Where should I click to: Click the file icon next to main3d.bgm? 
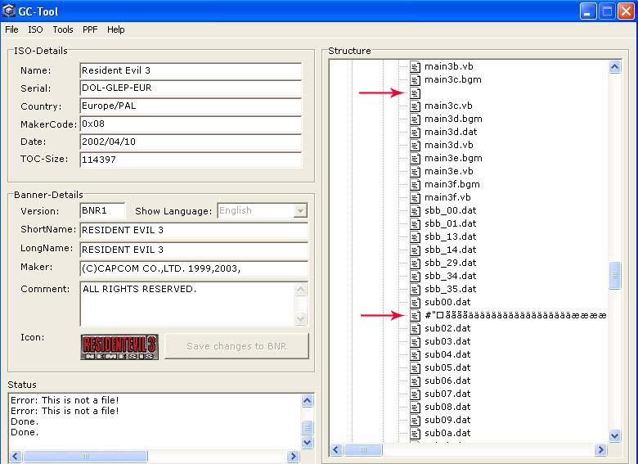tap(415, 119)
